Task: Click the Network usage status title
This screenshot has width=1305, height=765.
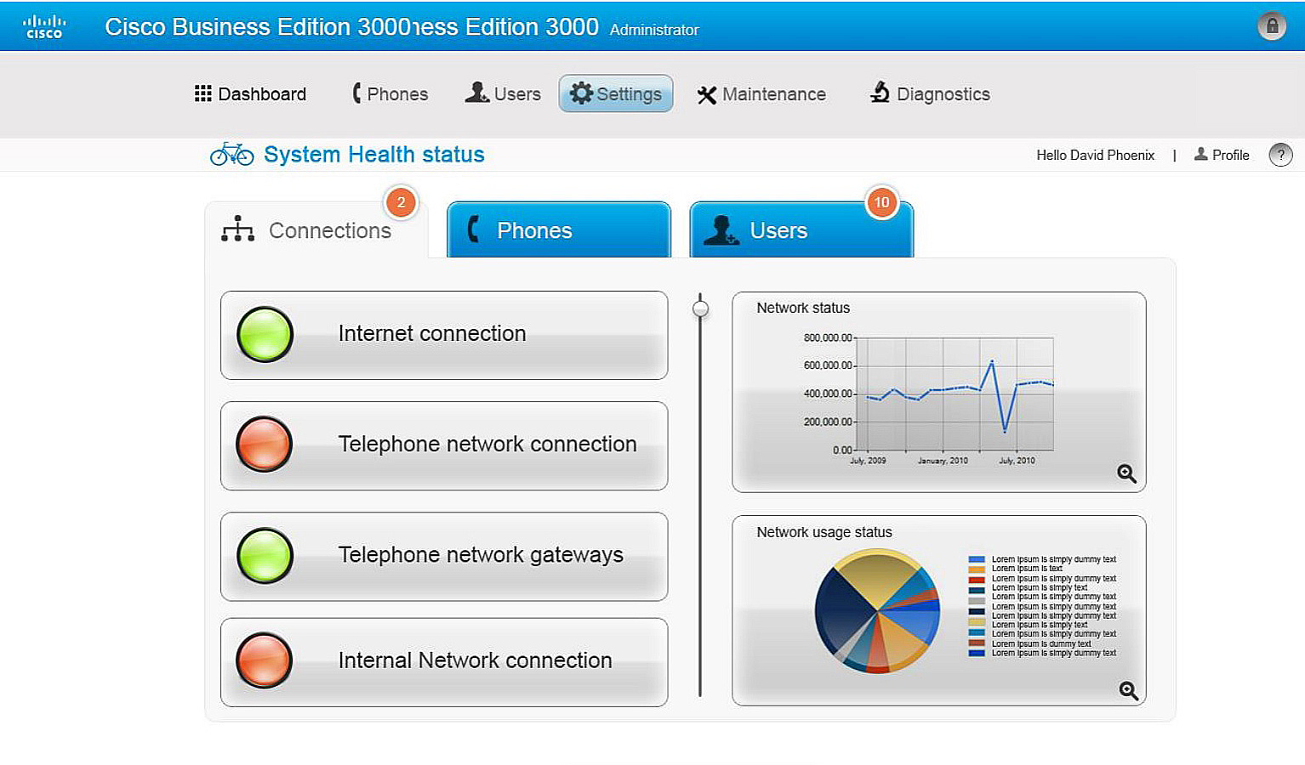Action: click(824, 532)
